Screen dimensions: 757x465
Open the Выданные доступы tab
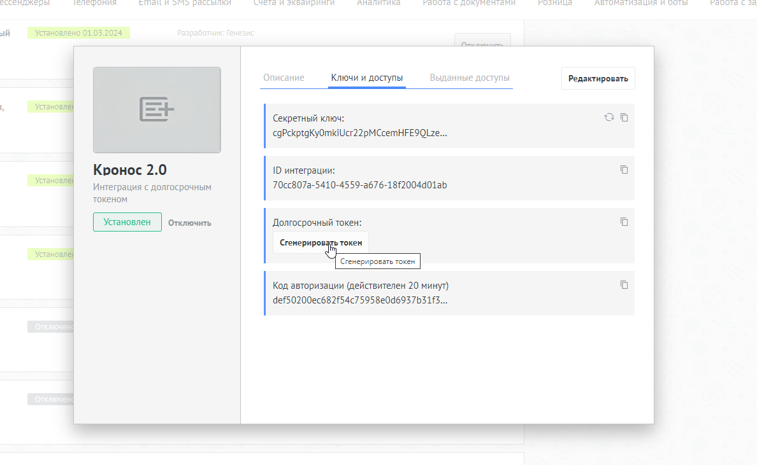tap(470, 78)
